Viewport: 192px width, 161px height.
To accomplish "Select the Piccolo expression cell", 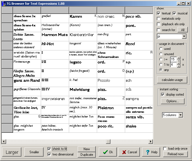I will click(x=111, y=82).
